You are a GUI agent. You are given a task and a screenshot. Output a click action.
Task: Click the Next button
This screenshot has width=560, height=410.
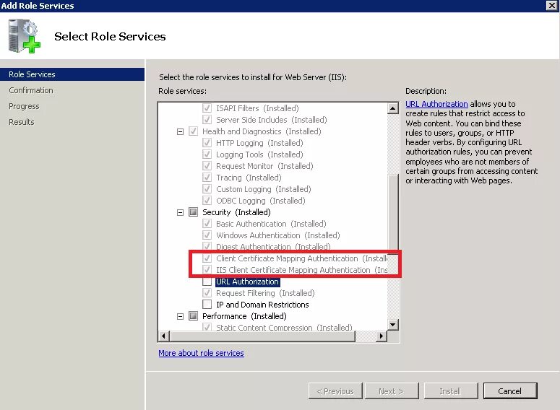[x=392, y=391]
